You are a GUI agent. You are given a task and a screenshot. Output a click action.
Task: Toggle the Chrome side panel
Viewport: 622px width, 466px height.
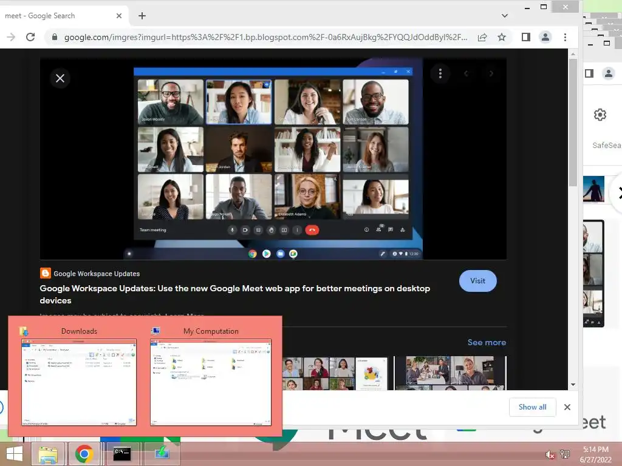(x=525, y=37)
